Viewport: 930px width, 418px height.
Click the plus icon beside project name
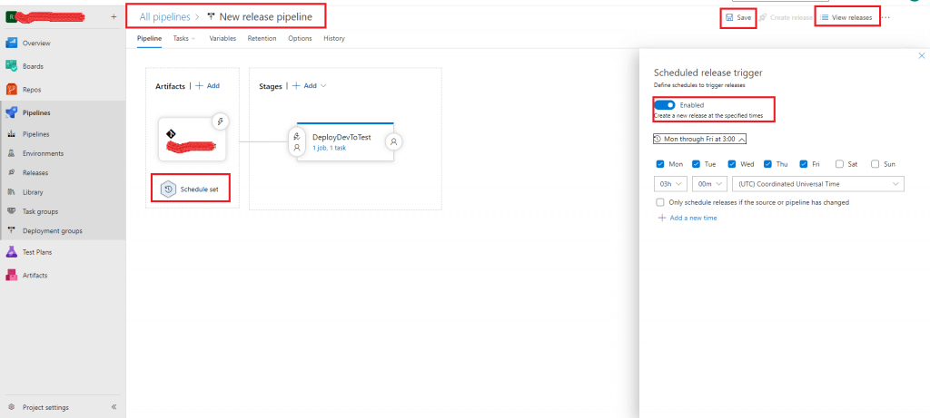coord(114,17)
